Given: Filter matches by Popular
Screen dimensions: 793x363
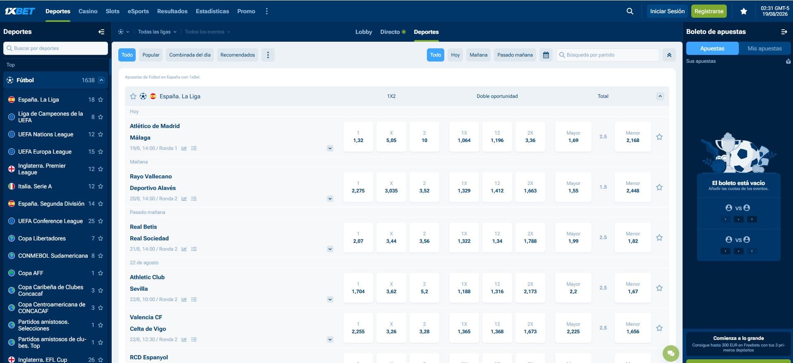Looking at the screenshot, I should click(151, 55).
